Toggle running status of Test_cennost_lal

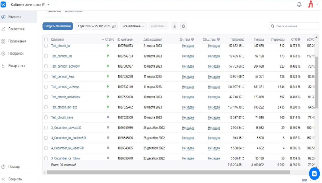108,56
